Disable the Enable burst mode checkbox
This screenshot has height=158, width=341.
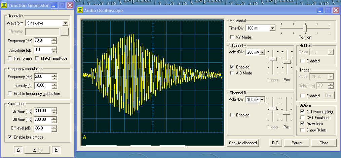[x=10, y=137]
